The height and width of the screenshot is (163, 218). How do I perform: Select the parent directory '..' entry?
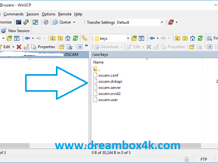[97, 69]
